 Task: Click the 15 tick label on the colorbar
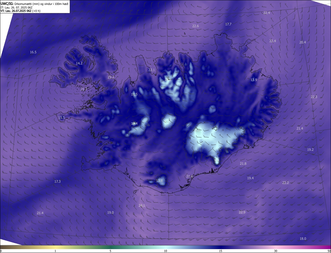click(x=221, y=251)
